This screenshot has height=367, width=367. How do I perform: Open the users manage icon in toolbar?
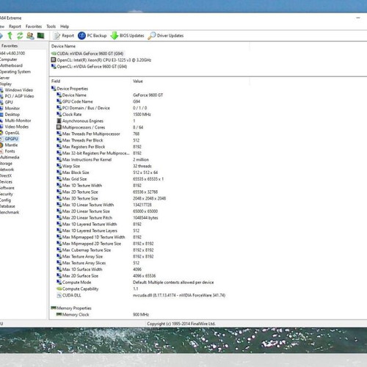tap(30, 36)
